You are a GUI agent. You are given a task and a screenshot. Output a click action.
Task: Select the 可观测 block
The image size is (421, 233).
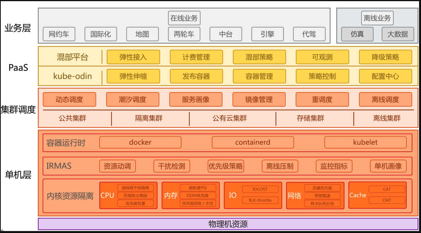(x=323, y=57)
